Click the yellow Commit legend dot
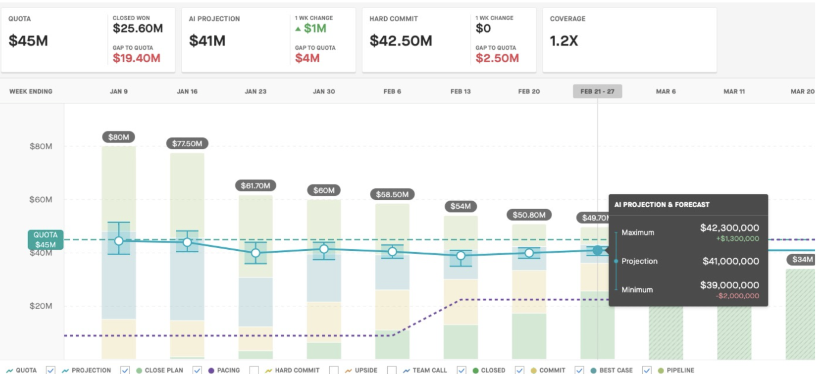823x374 pixels. [534, 370]
